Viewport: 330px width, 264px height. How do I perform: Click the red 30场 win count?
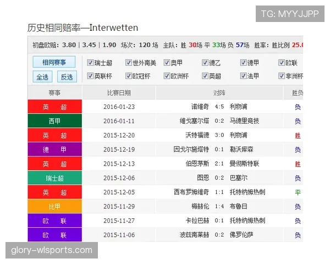point(195,45)
